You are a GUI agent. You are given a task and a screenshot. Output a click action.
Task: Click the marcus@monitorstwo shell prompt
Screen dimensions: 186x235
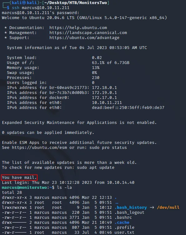[24, 188]
